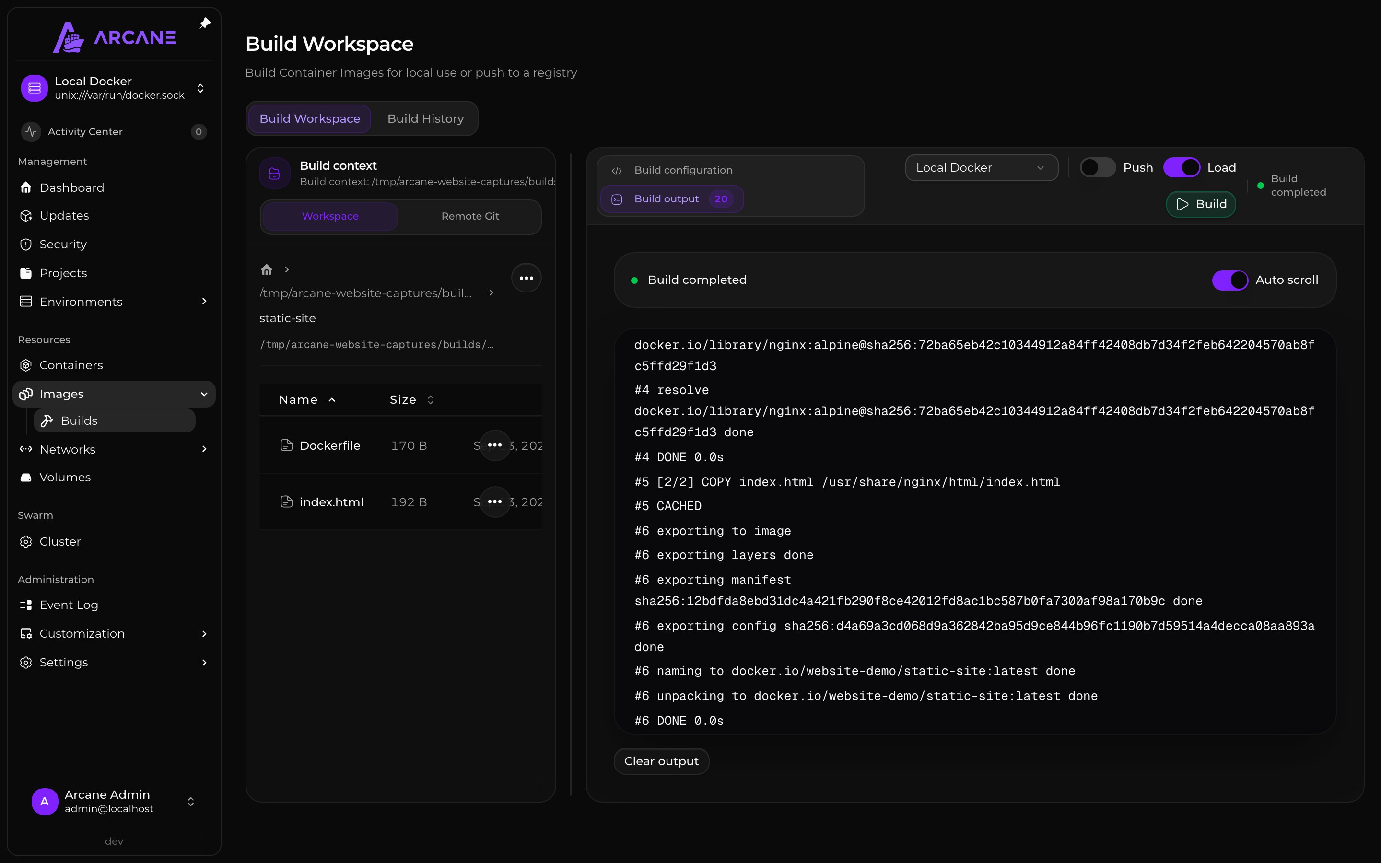Expand the Environments submenu chevron
Viewport: 1381px width, 863px height.
[204, 302]
